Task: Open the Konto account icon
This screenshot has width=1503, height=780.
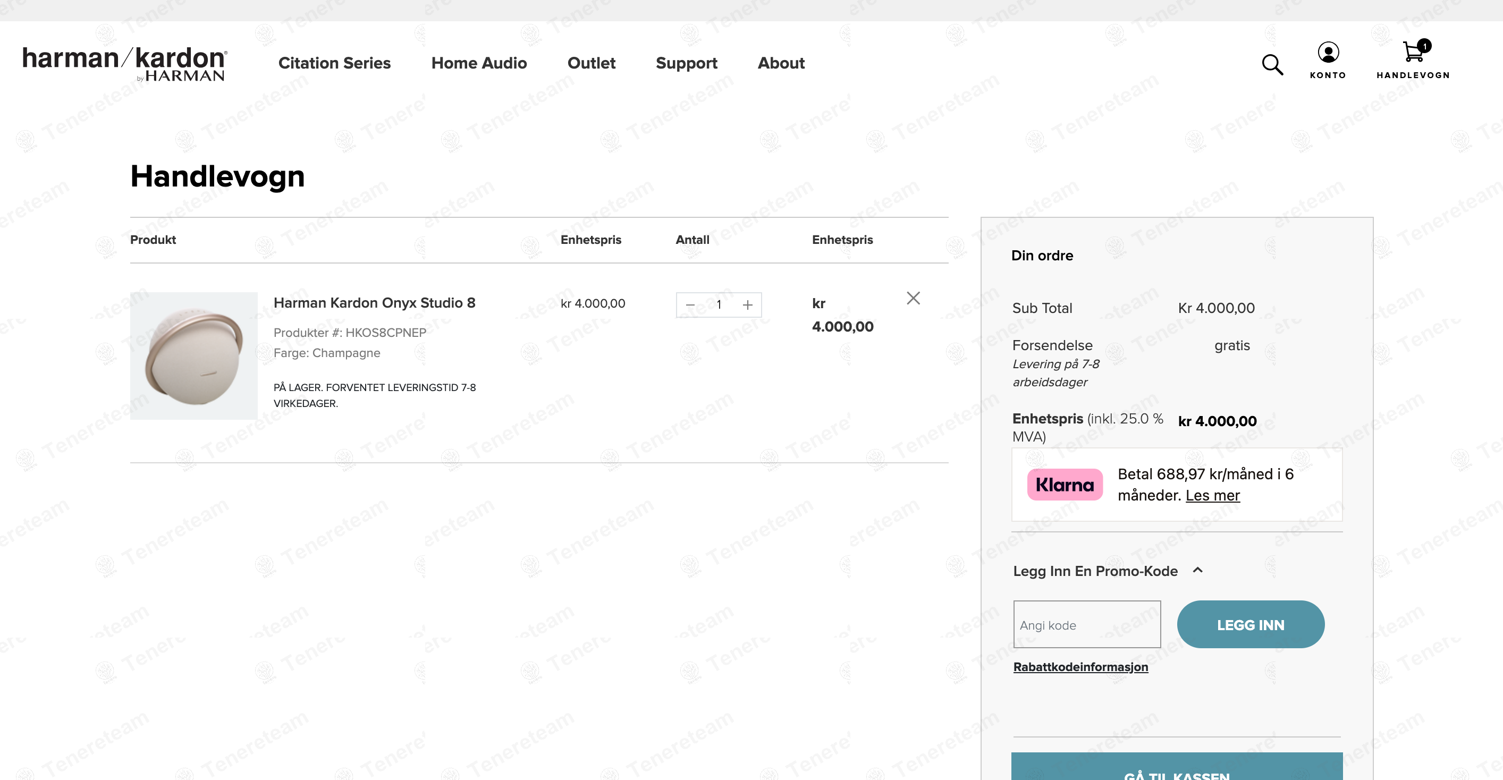Action: [x=1328, y=54]
